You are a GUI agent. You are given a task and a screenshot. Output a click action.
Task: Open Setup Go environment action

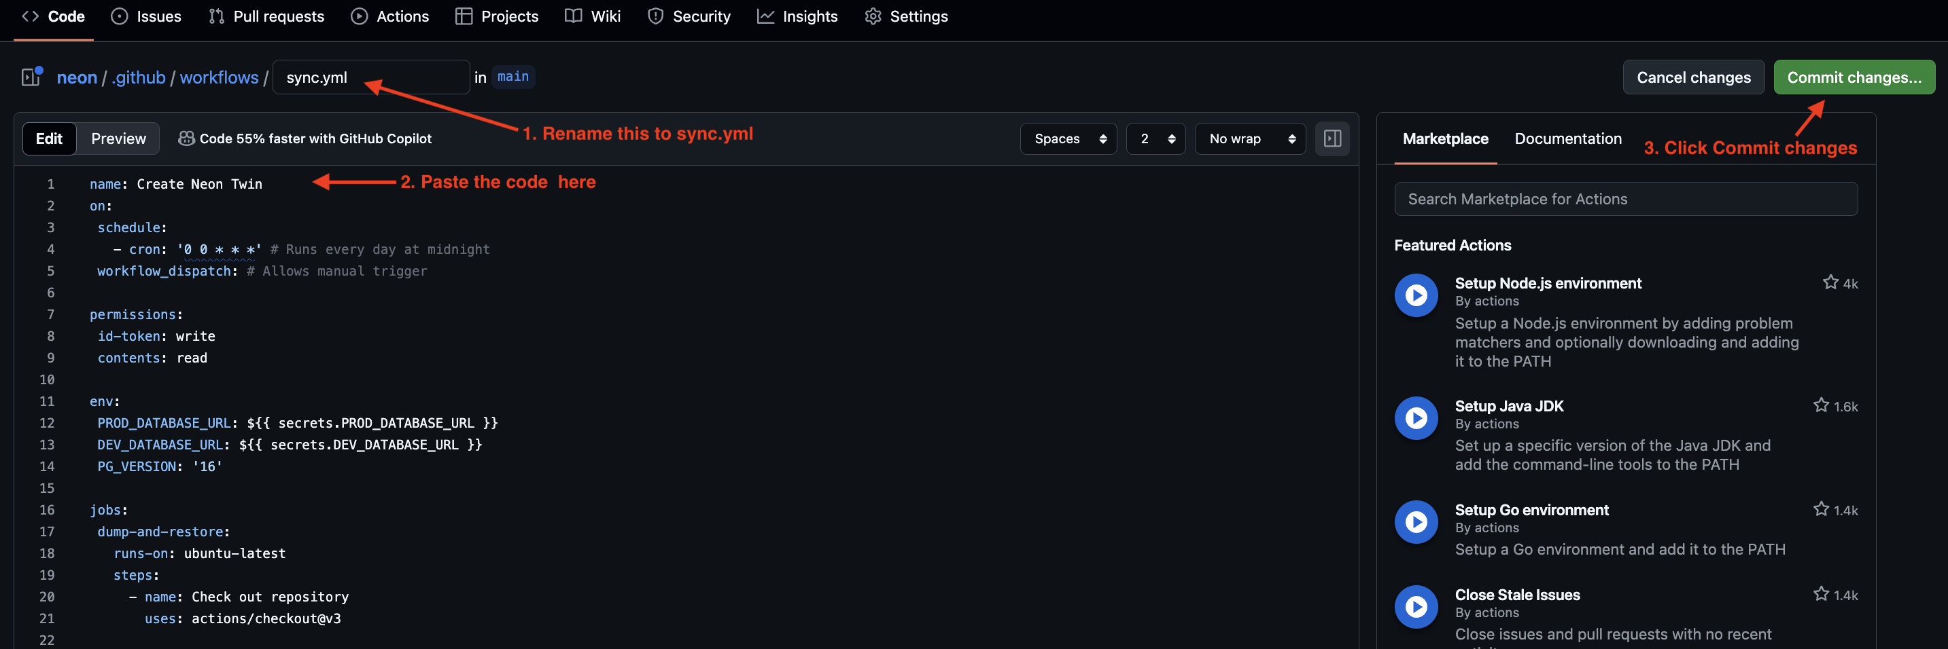click(1531, 510)
